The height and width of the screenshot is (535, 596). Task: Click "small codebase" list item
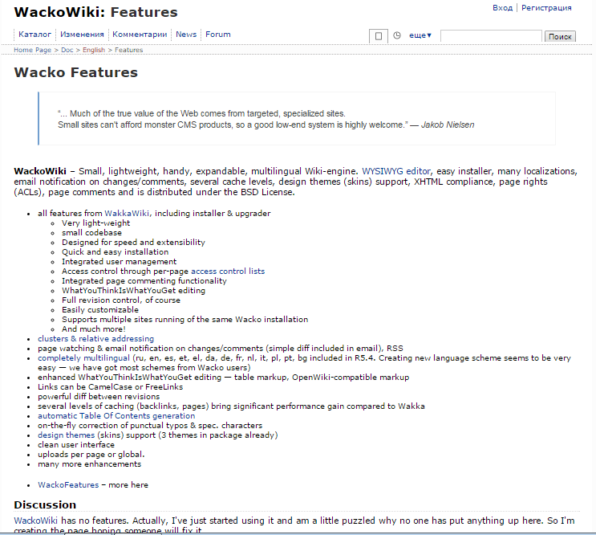pos(91,232)
